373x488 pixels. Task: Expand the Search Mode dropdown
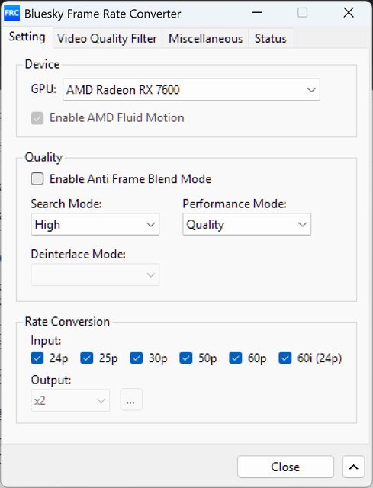[x=95, y=224]
